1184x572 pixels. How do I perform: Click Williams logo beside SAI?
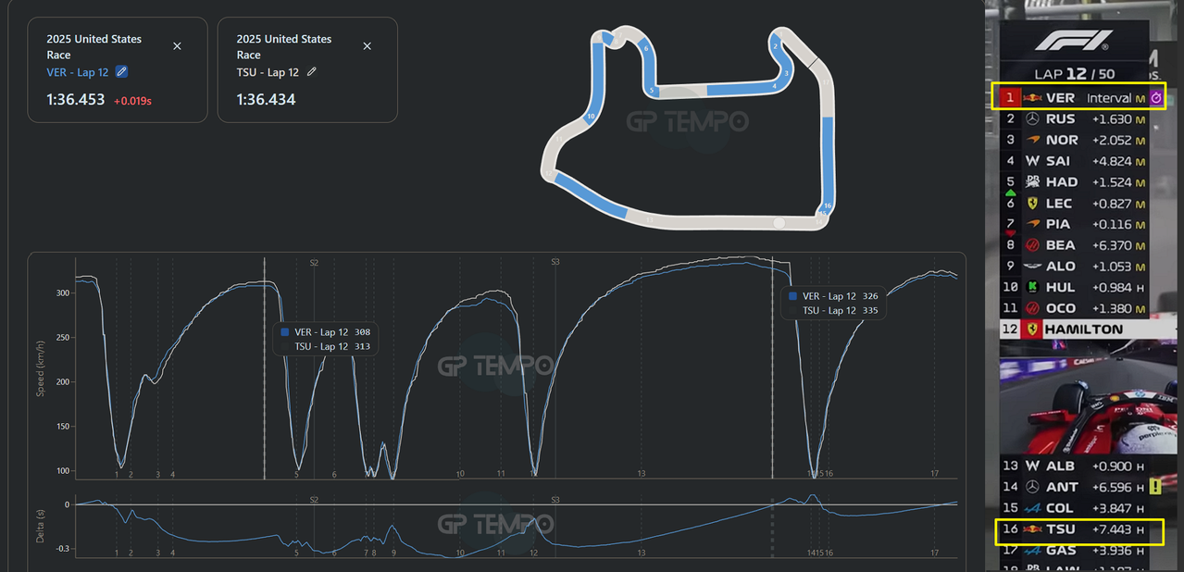click(1032, 161)
